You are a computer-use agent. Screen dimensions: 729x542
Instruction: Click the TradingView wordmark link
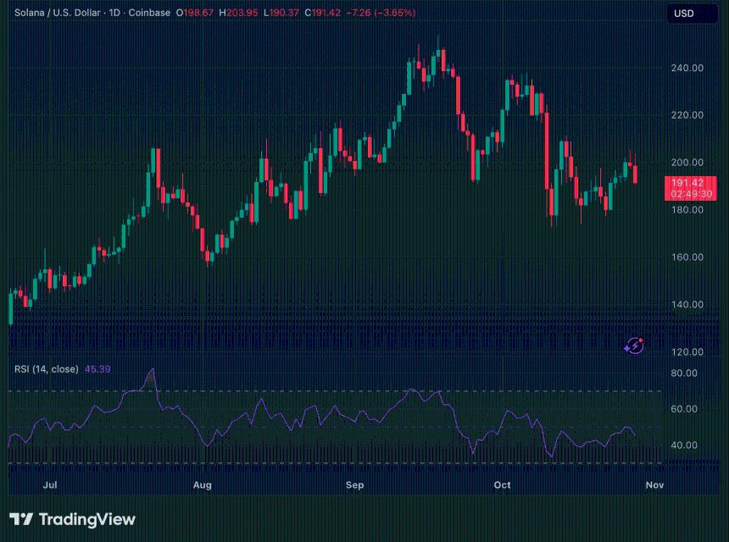[x=86, y=519]
